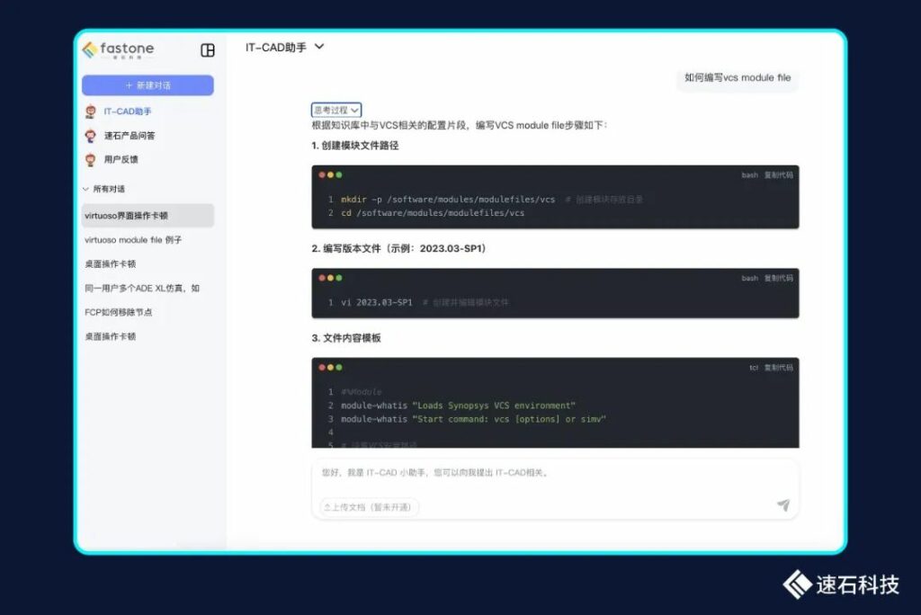This screenshot has width=921, height=615.
Task: Click the send message paper plane icon
Action: (x=782, y=505)
